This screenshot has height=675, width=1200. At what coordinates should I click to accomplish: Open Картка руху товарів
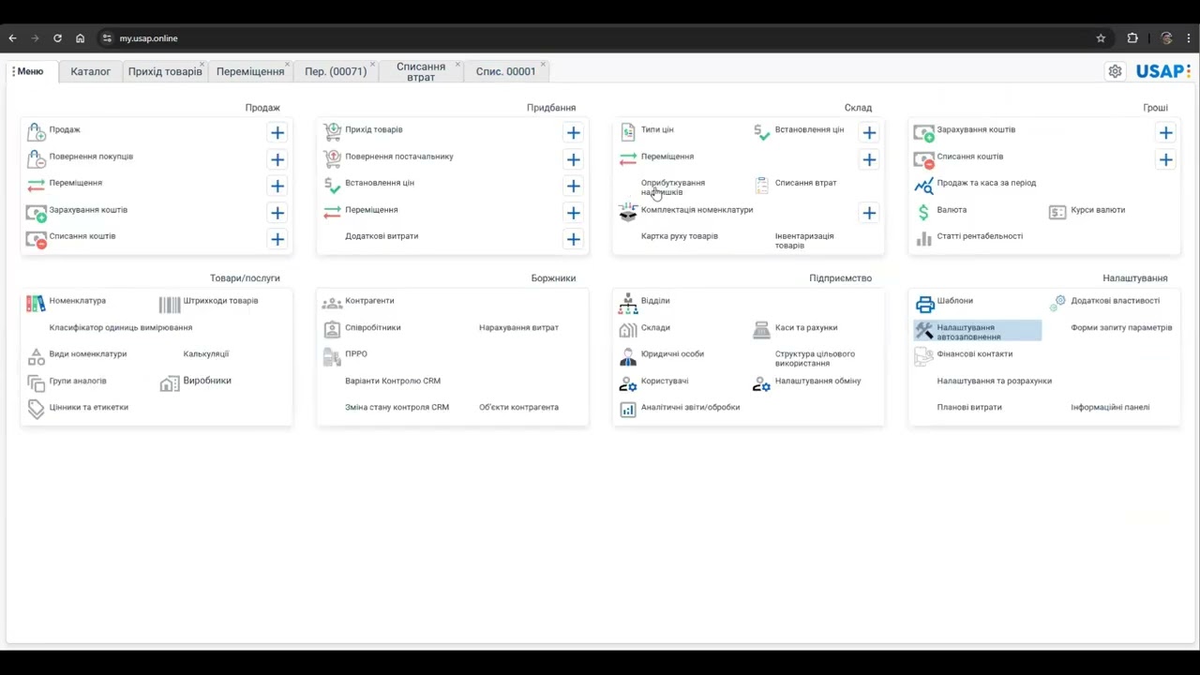pyautogui.click(x=680, y=236)
